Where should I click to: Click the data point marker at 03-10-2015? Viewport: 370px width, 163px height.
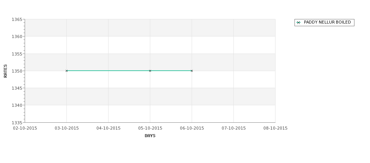67,71
